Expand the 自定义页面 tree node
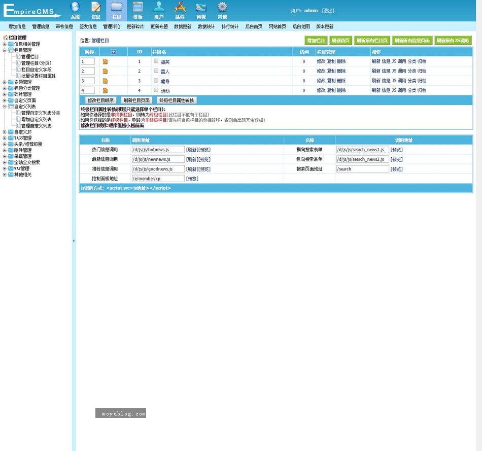Image resolution: width=482 pixels, height=451 pixels. click(x=5, y=100)
